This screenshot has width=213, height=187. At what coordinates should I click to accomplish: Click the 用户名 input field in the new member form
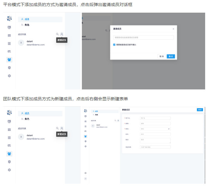tap(155, 118)
